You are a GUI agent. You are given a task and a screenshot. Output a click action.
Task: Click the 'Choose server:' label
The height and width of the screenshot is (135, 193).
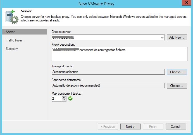61,32
